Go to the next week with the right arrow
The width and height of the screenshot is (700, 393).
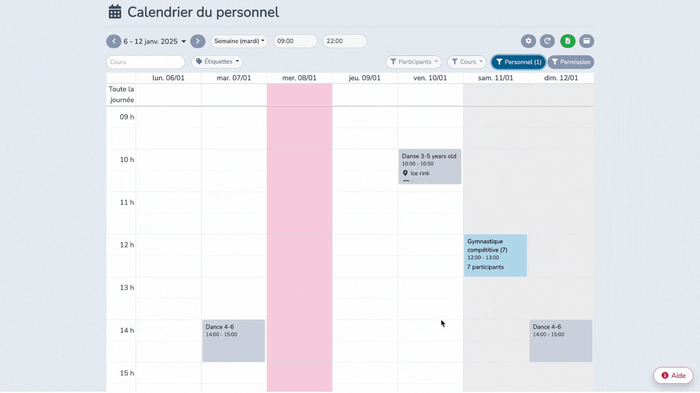coord(197,41)
